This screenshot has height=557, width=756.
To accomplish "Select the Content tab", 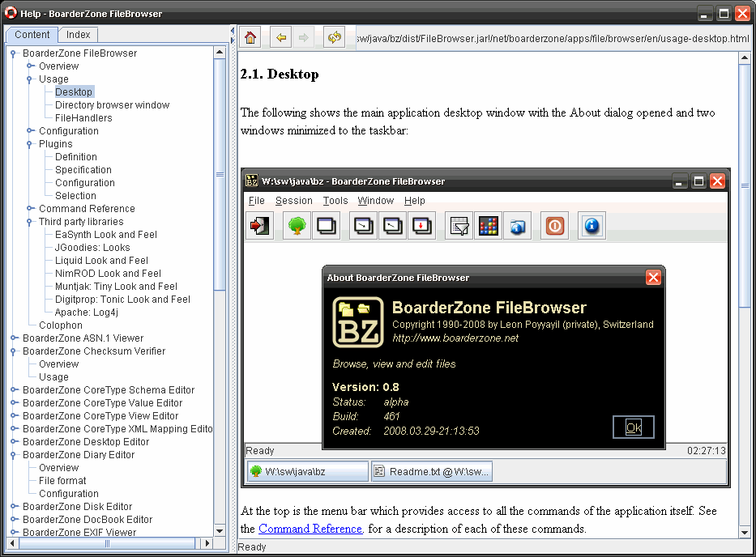I will tap(32, 35).
